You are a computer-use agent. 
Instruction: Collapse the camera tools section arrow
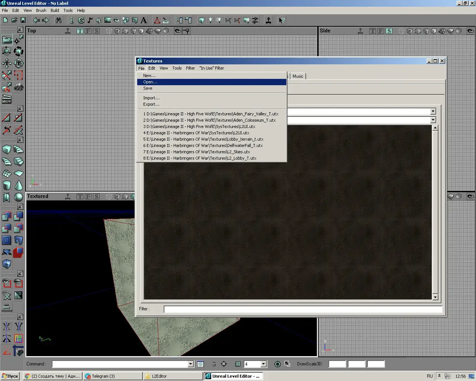[20, 29]
